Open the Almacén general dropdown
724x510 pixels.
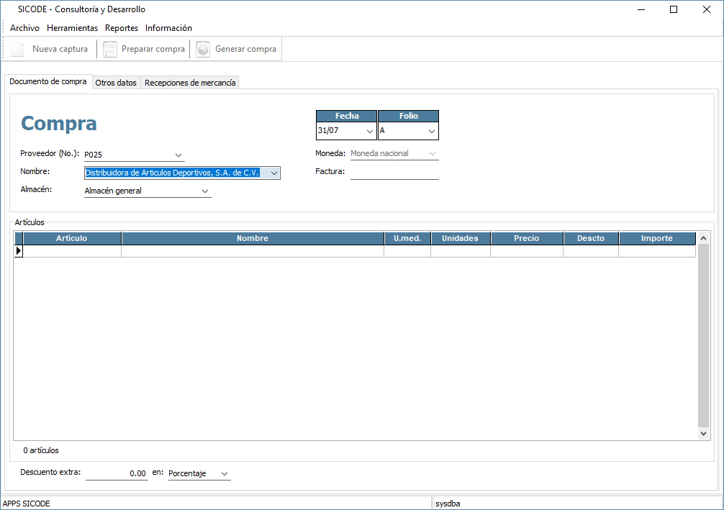[x=205, y=191]
